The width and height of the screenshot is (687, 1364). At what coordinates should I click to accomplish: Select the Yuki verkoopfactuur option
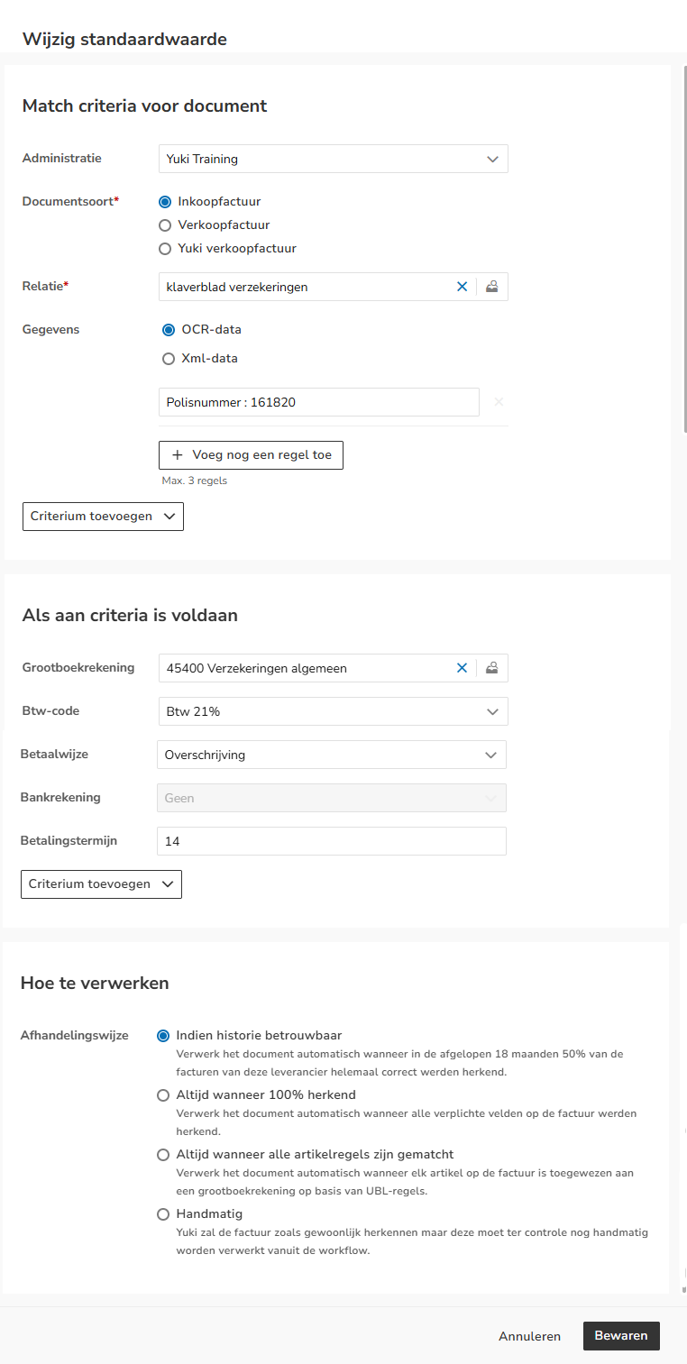coord(165,249)
